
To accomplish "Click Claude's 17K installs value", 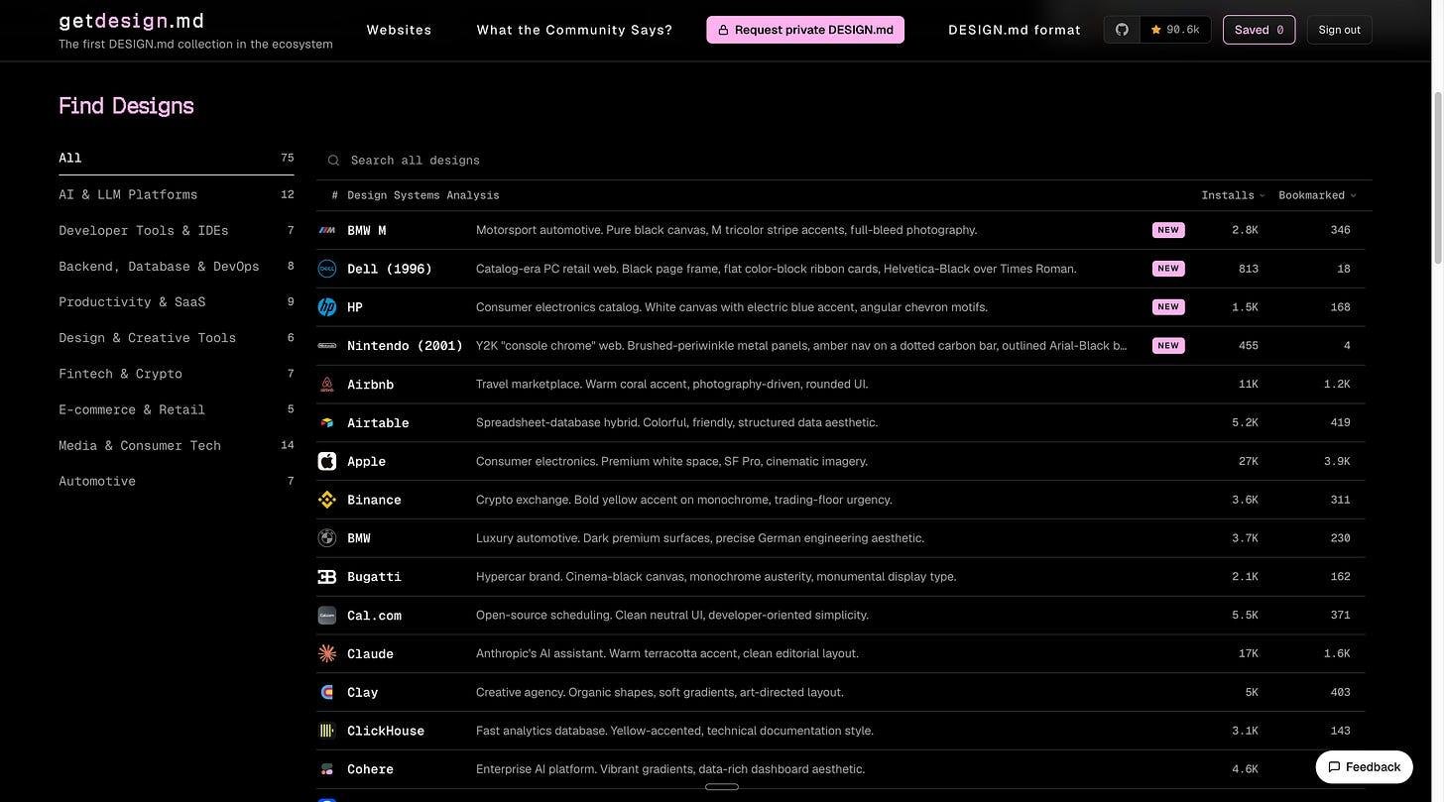I will pos(1249,654).
